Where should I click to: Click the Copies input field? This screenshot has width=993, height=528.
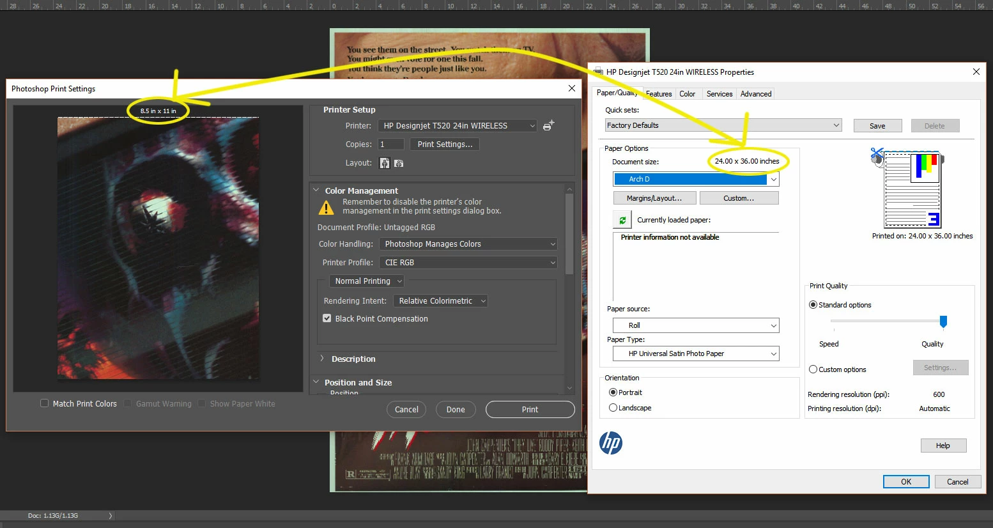(391, 144)
